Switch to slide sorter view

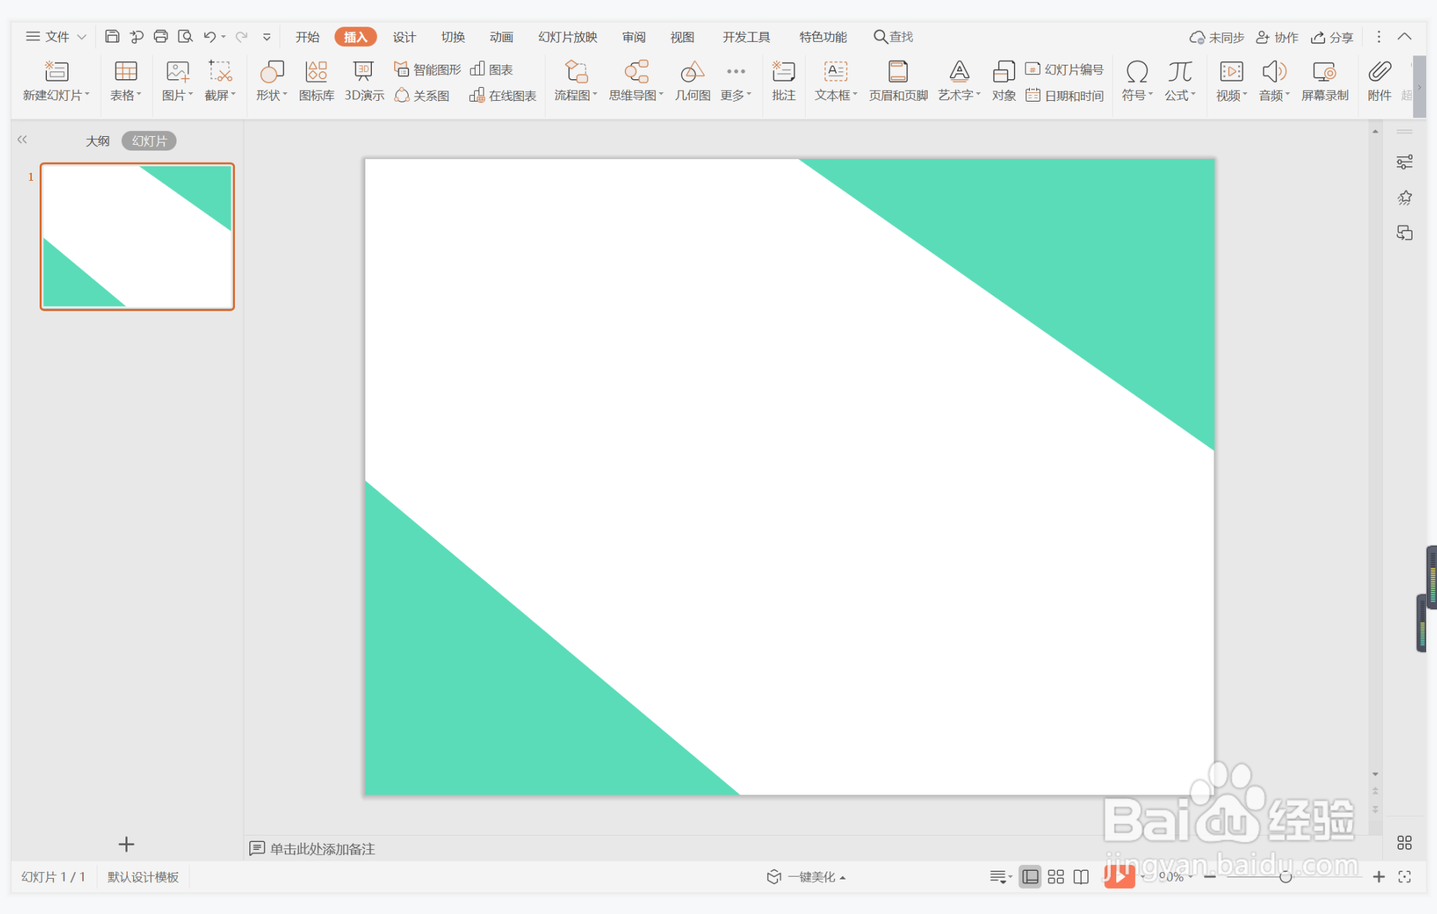1056,877
